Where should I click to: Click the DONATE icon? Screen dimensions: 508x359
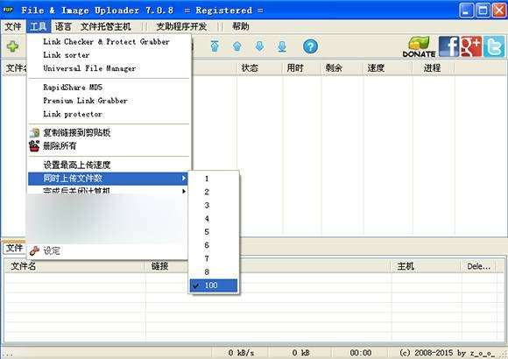[419, 47]
